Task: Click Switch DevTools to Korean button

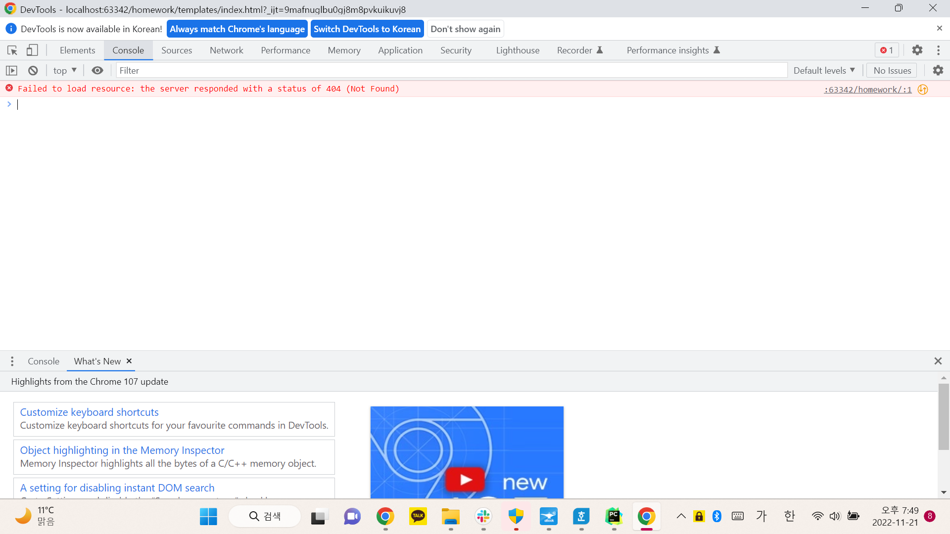Action: (367, 29)
